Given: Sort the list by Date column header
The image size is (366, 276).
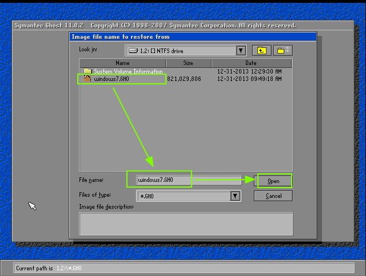Looking at the screenshot, I should [x=251, y=63].
